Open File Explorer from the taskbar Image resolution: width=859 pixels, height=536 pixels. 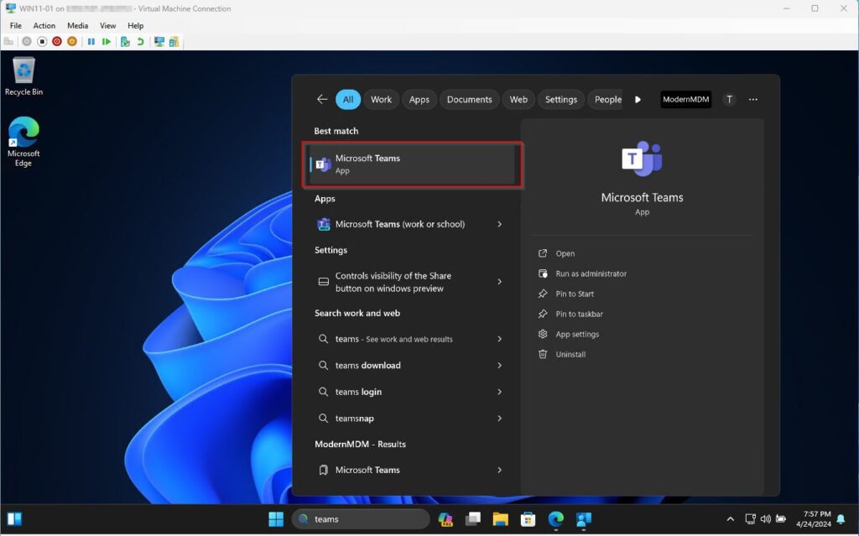[x=500, y=519]
